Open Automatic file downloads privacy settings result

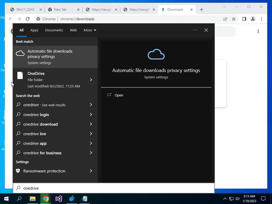click(55, 57)
